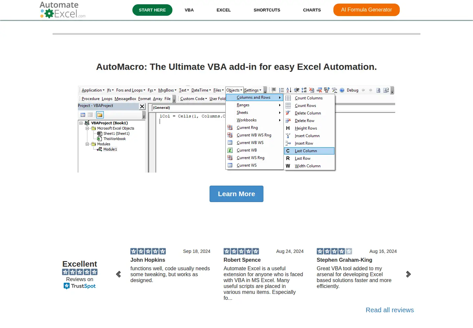Collapse the VBAProject (Book1) tree node
The width and height of the screenshot is (473, 328).
coord(81,123)
